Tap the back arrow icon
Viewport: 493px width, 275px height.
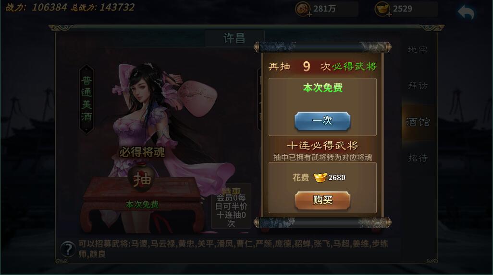(x=466, y=12)
